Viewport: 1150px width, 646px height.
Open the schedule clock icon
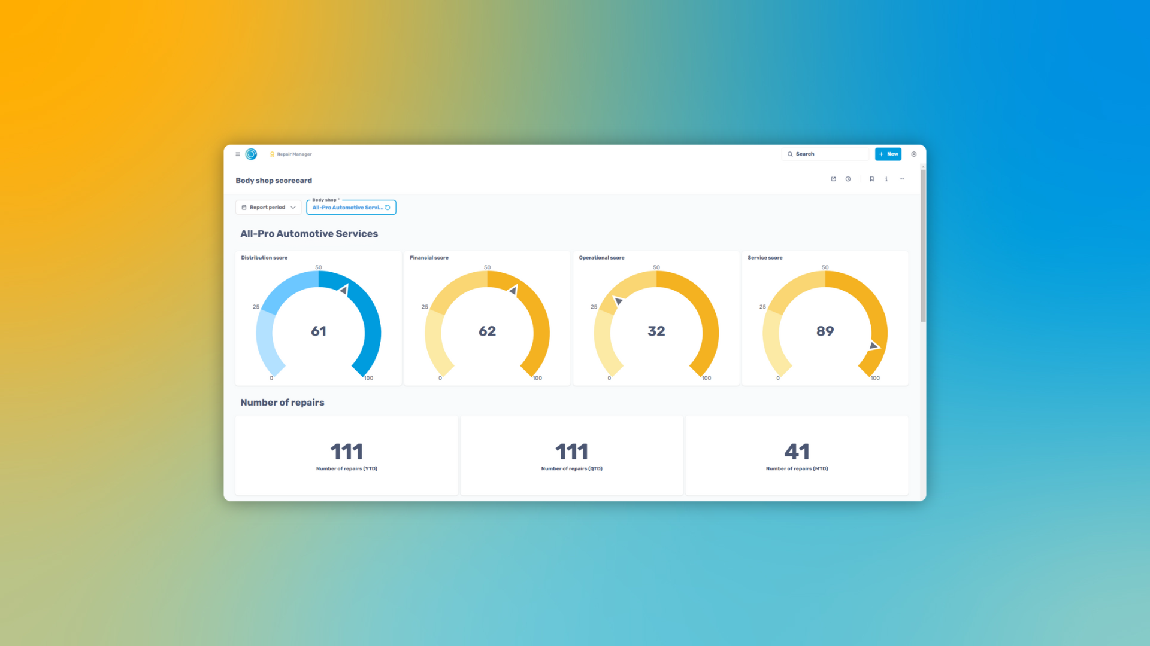(x=848, y=179)
